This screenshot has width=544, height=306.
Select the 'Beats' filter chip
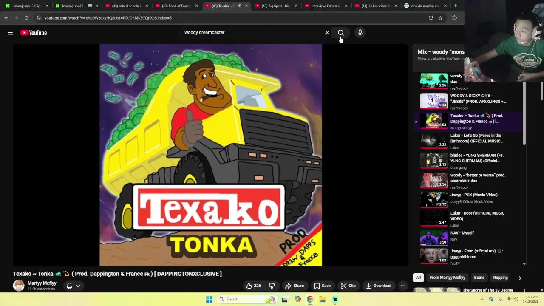click(x=479, y=278)
